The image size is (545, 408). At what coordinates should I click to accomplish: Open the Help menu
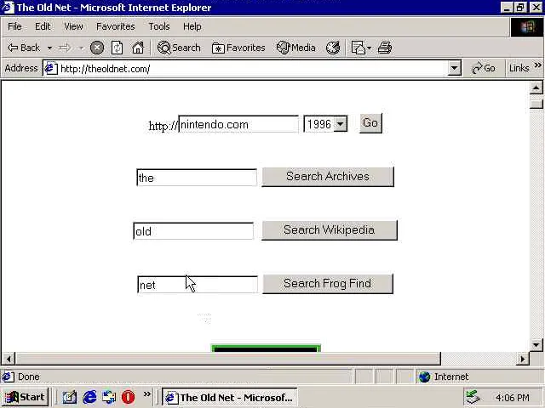point(192,26)
